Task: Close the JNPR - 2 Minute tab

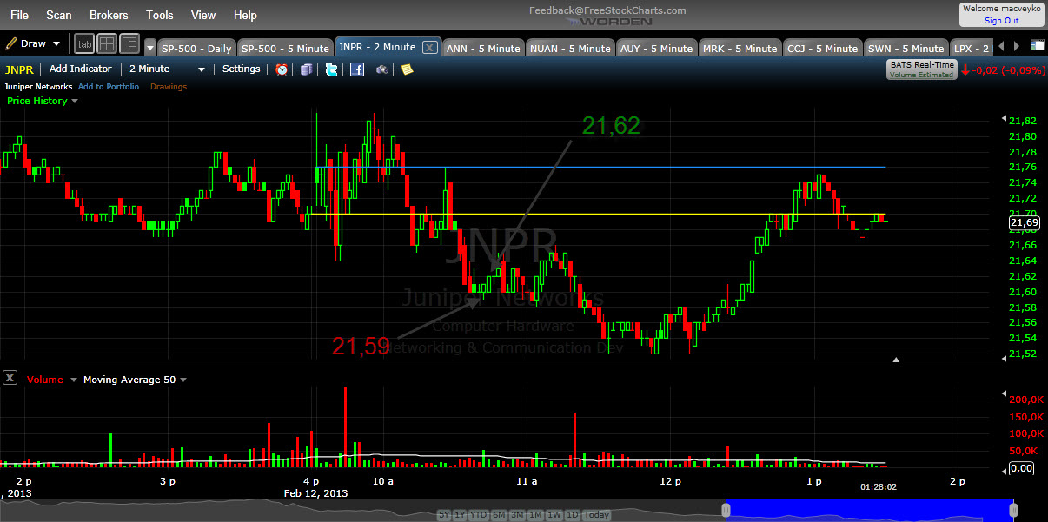Action: point(430,48)
